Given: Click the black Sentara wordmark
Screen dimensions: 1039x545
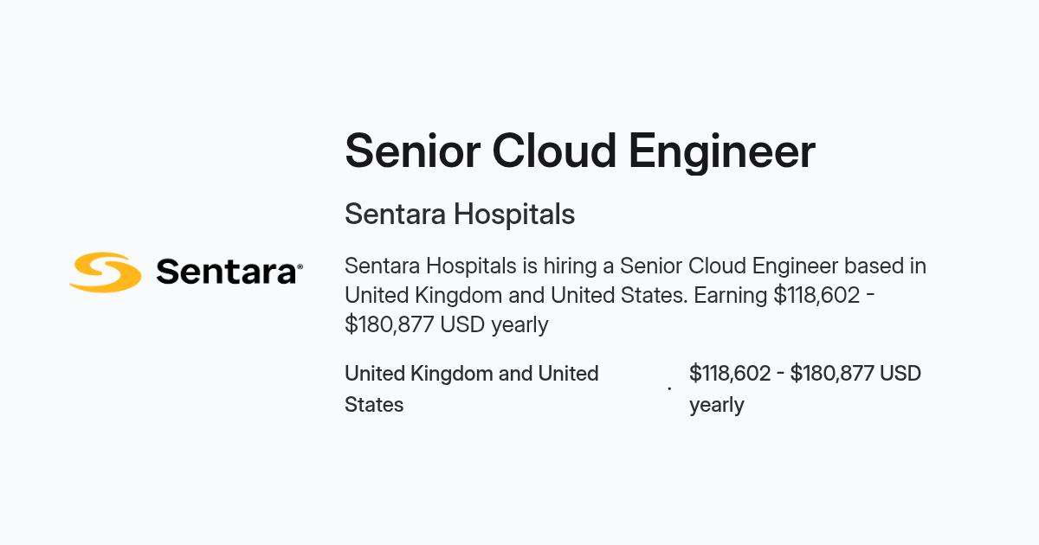Looking at the screenshot, I should pyautogui.click(x=227, y=272).
